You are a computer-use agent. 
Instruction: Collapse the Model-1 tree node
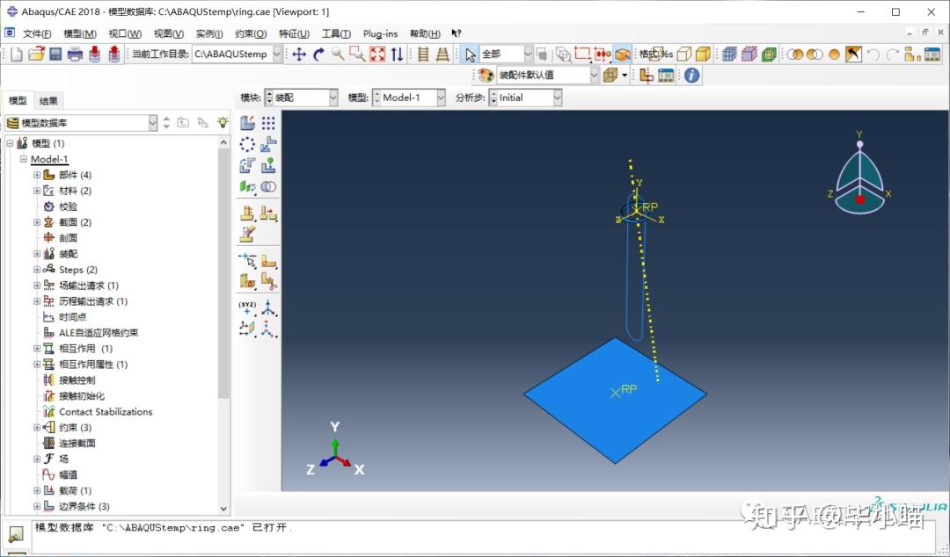23,159
